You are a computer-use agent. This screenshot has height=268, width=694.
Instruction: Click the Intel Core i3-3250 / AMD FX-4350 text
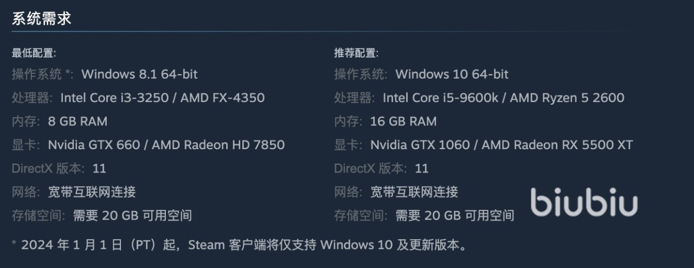point(162,98)
